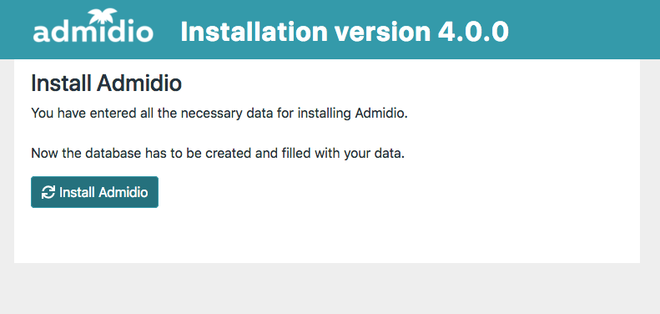The width and height of the screenshot is (660, 314).
Task: Click the 'Admidio' word in the button label
Action: coord(123,193)
